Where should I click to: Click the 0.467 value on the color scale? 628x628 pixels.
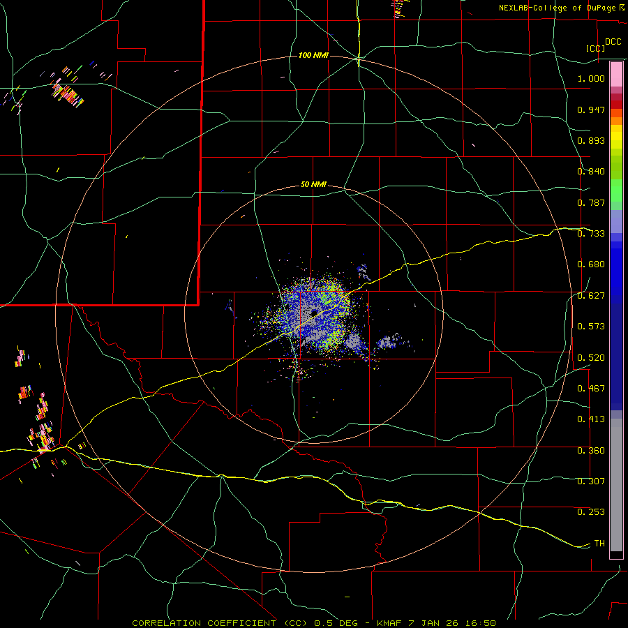point(591,389)
